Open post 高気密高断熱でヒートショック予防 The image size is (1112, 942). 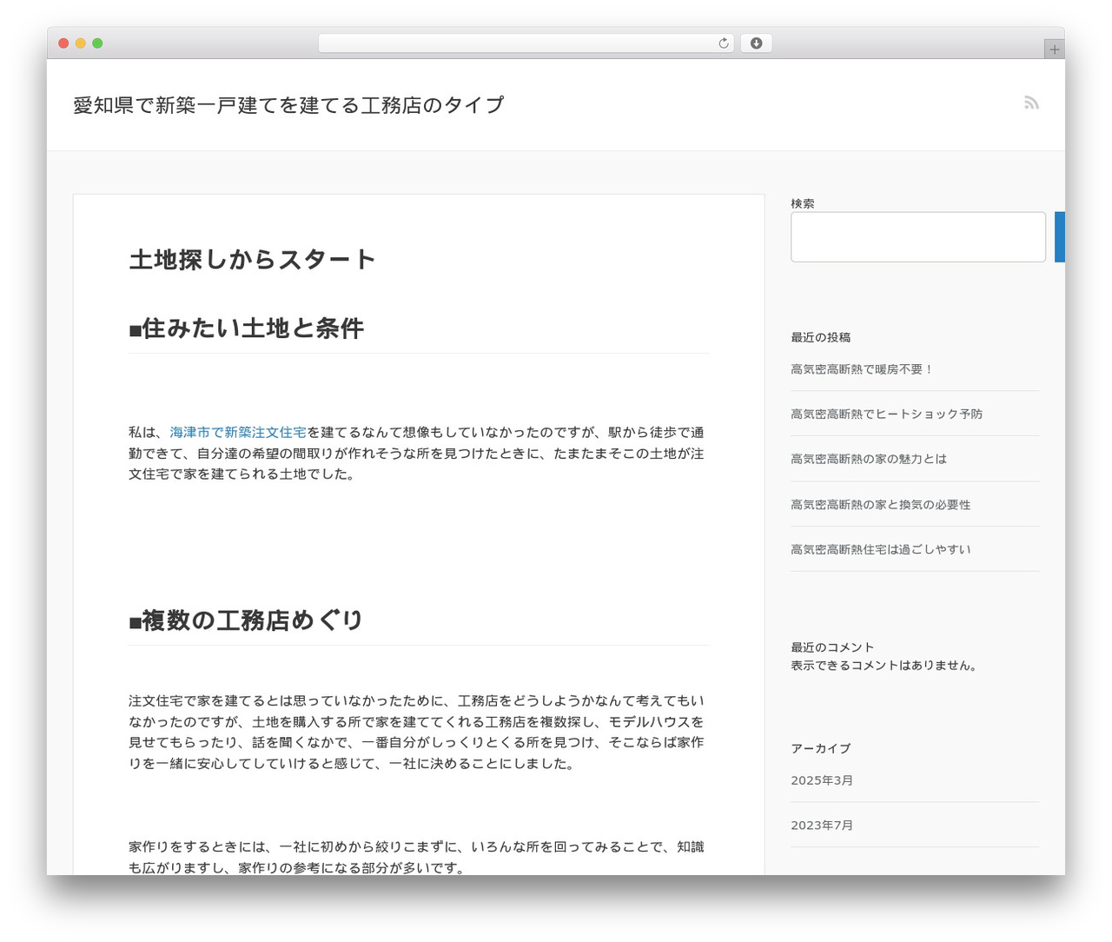pos(887,415)
